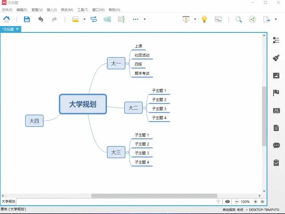Zoom in with the plus button
The image size is (285, 214).
click(255, 201)
